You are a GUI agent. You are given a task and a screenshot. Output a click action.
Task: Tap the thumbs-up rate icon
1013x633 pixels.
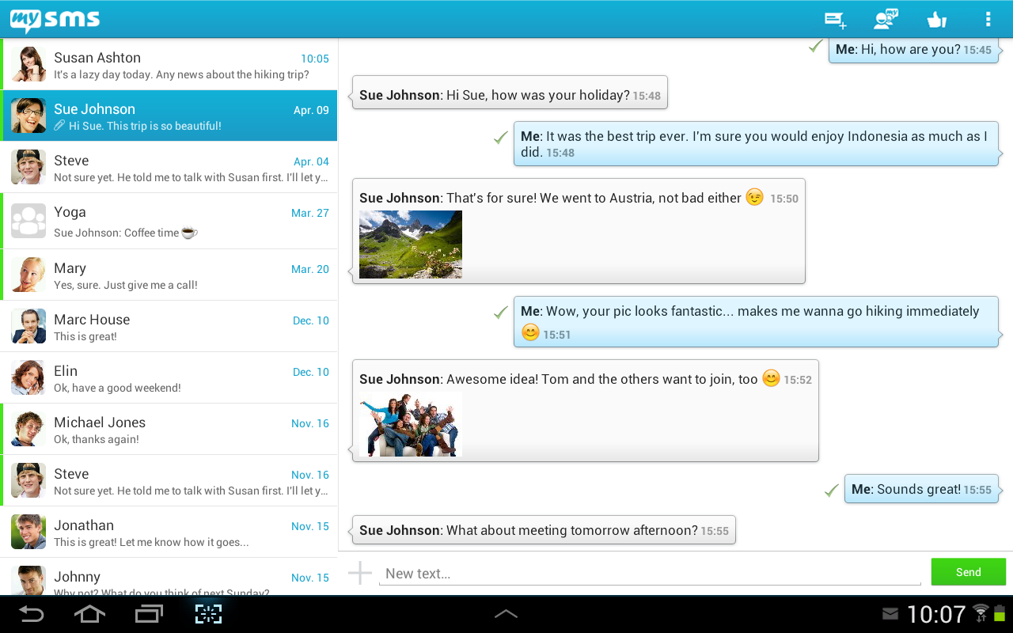[x=936, y=19]
